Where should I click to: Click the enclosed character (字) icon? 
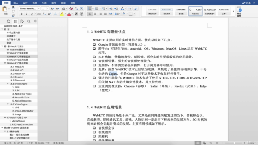(81, 14)
